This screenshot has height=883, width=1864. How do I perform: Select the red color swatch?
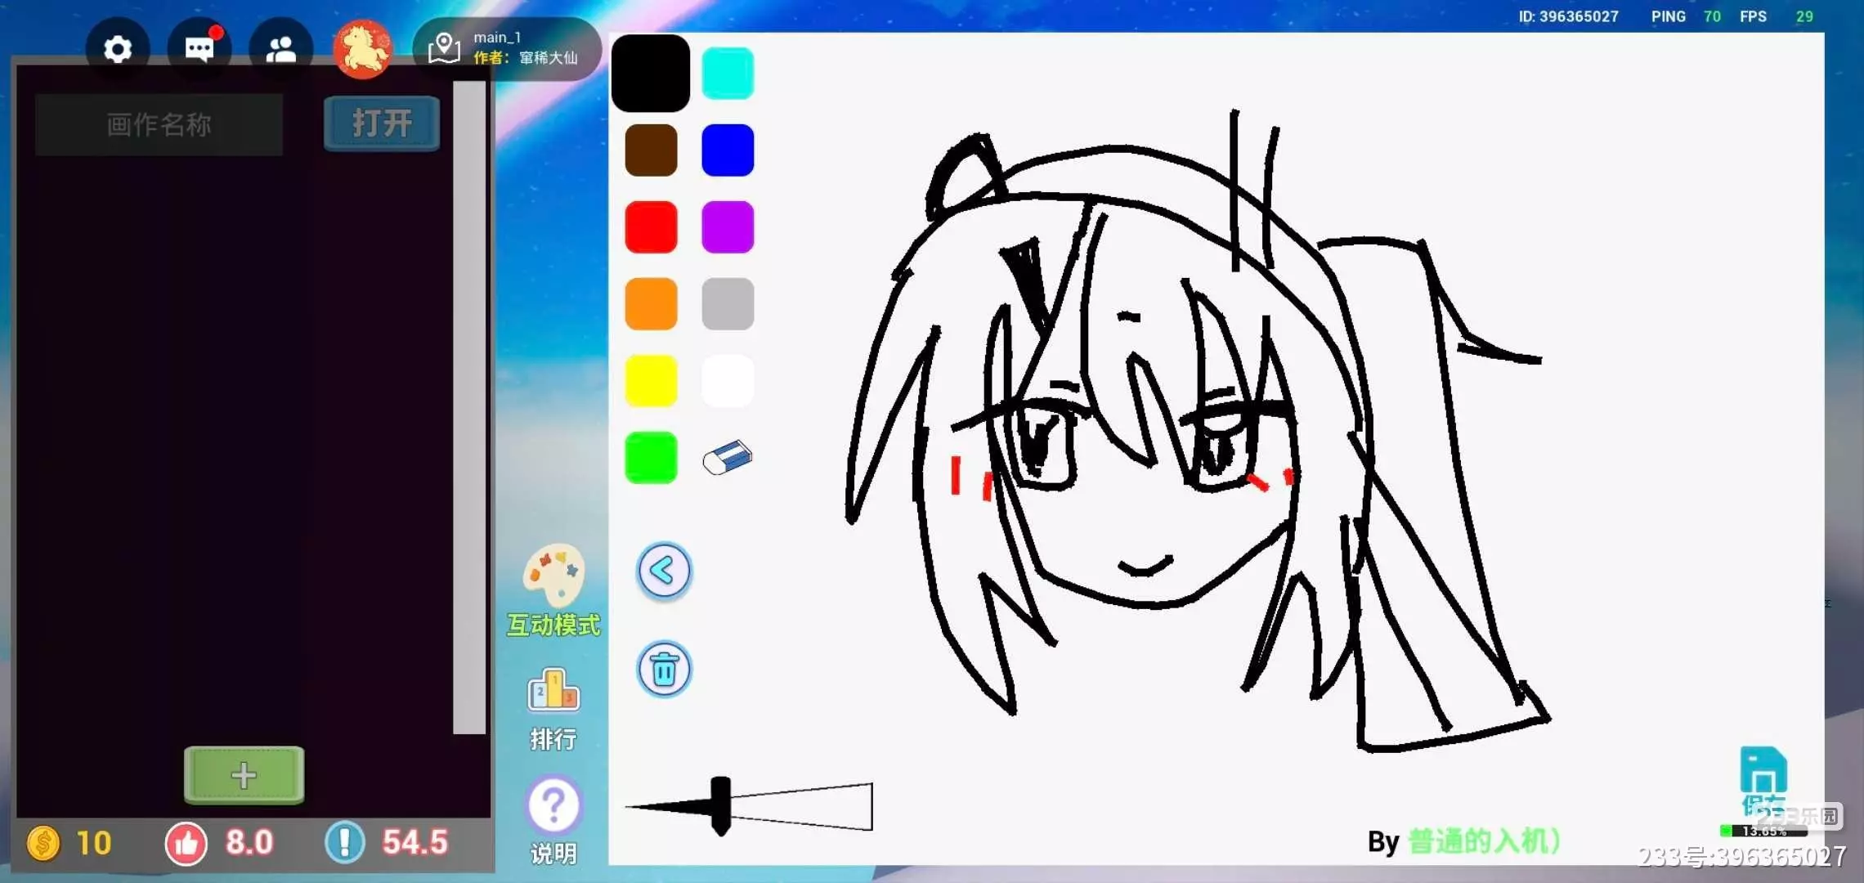point(651,227)
